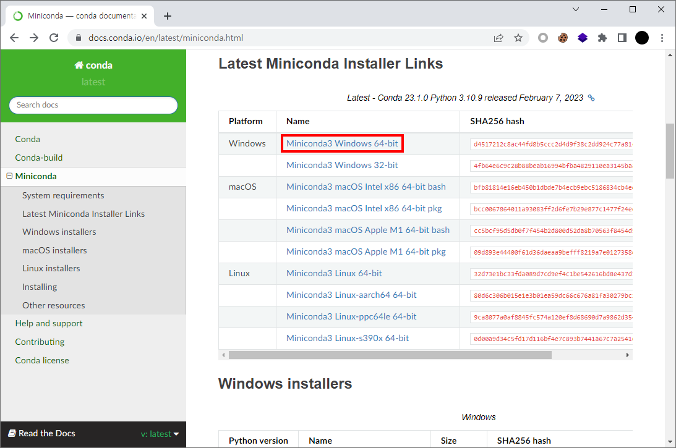This screenshot has width=676, height=448.
Task: Open Conda in the sidebar
Action: tap(28, 139)
